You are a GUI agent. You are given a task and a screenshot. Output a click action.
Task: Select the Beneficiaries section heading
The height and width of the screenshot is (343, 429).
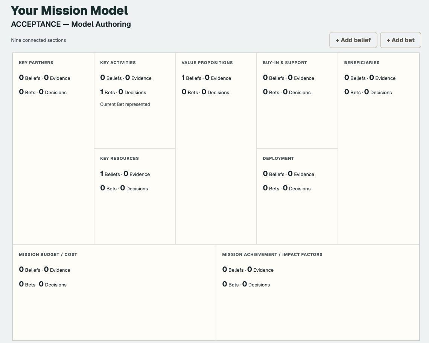tap(362, 63)
